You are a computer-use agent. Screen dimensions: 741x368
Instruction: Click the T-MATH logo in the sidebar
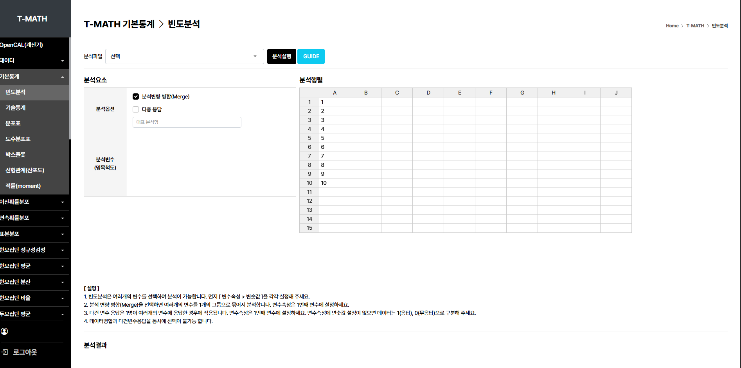pos(32,19)
